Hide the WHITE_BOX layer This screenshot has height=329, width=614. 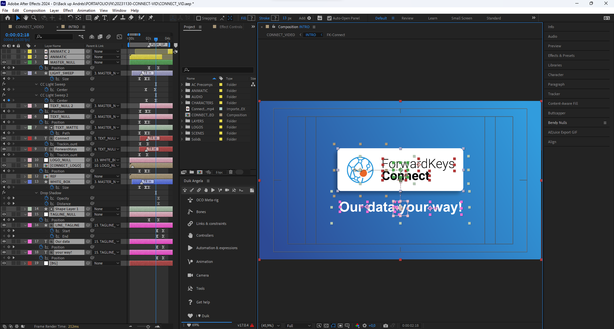[x=4, y=182]
